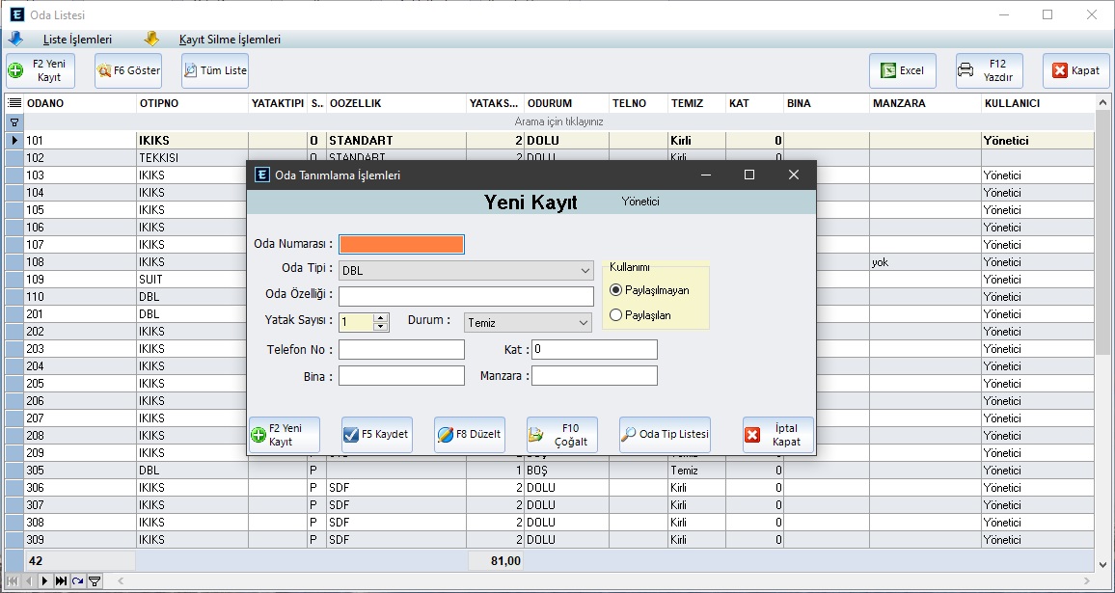1115x593 pixels.
Task: Click the red Kapat button in toolbar
Action: 1075,70
